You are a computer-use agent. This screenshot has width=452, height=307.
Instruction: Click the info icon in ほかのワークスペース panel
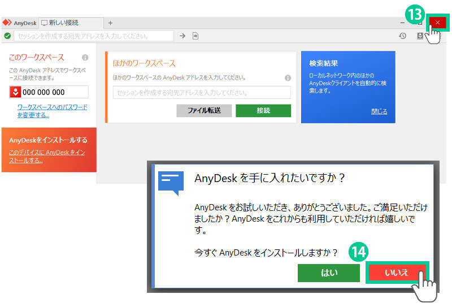click(x=288, y=78)
